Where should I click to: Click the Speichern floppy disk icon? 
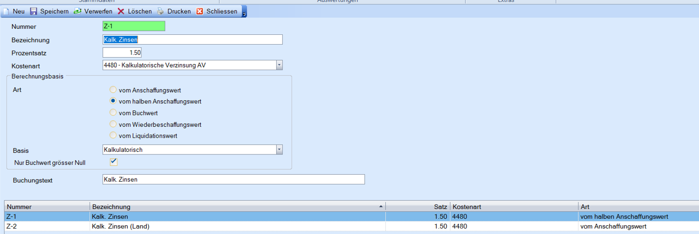click(34, 11)
